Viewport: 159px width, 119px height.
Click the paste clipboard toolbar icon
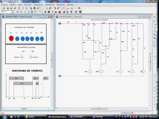pyautogui.click(x=50, y=8)
